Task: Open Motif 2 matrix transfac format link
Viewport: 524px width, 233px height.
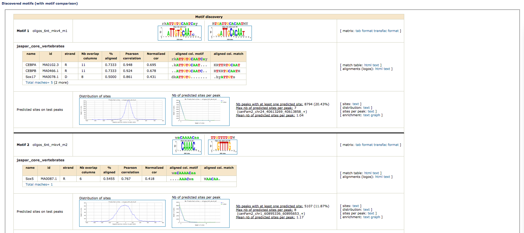Action: coord(386,145)
